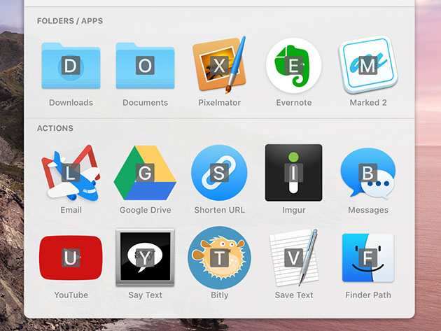Launch the Evernote elephant icon

pos(293,66)
